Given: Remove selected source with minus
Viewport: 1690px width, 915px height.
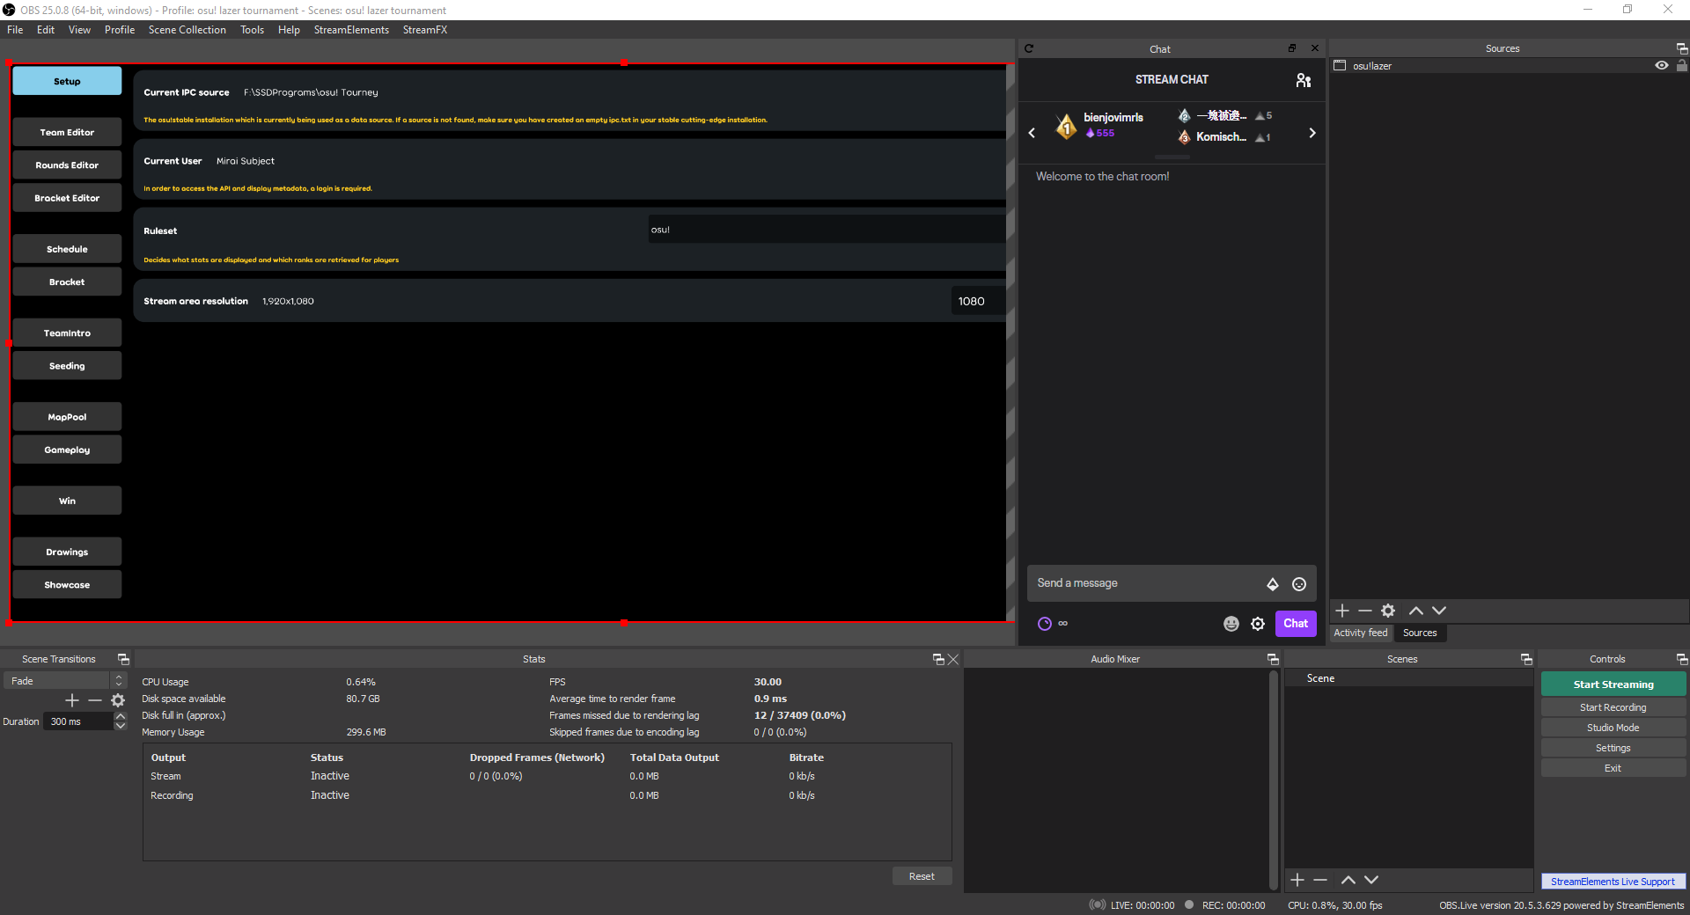Looking at the screenshot, I should [1365, 611].
